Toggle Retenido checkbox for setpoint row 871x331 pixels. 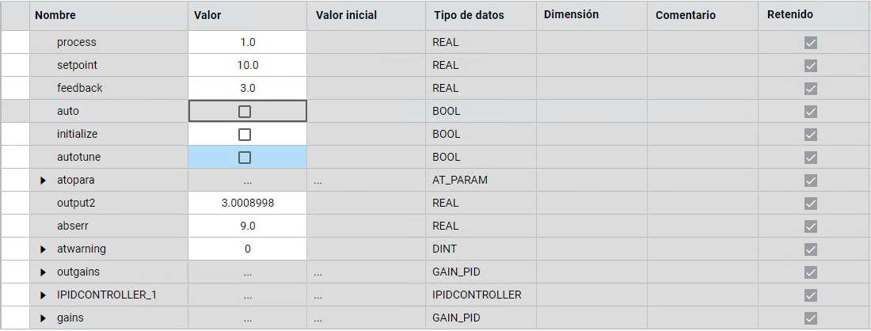click(x=810, y=66)
